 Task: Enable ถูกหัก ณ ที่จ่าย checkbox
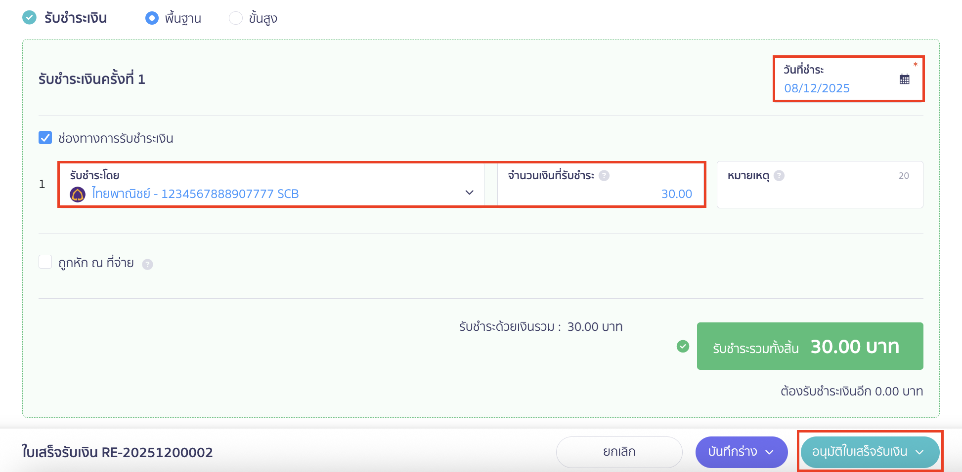[x=45, y=262]
